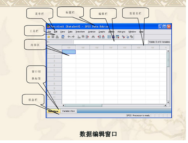Switch to the Data View tab

click(54, 111)
